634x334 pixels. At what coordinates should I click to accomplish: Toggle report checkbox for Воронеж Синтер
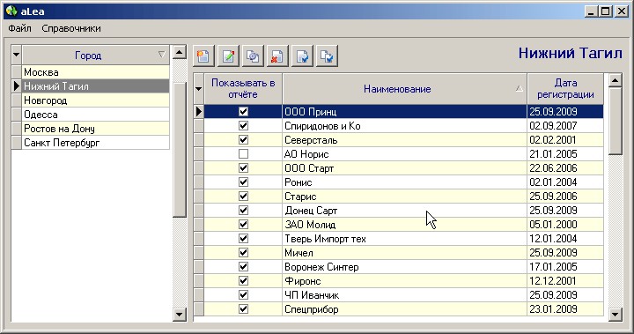pyautogui.click(x=243, y=266)
